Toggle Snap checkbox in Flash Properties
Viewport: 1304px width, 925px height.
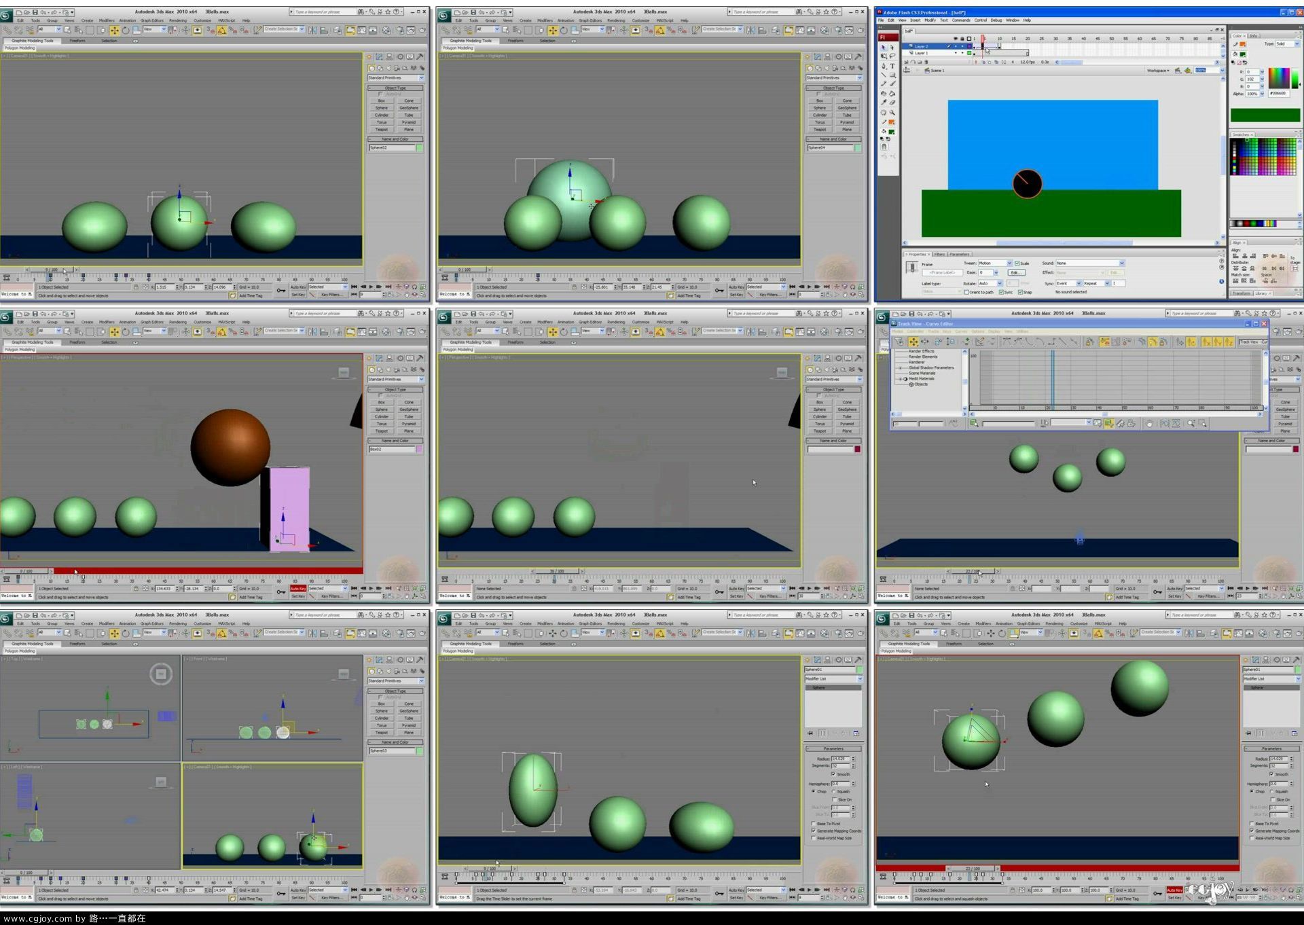tap(1020, 292)
